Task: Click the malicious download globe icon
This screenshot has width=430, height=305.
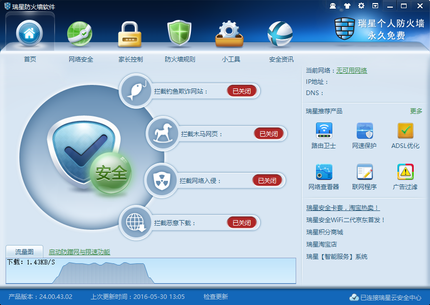Action: pyautogui.click(x=135, y=223)
